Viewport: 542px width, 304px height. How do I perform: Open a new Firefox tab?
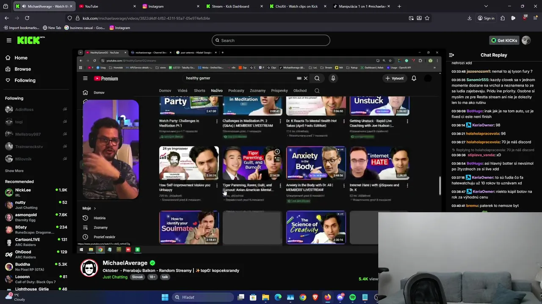399,6
